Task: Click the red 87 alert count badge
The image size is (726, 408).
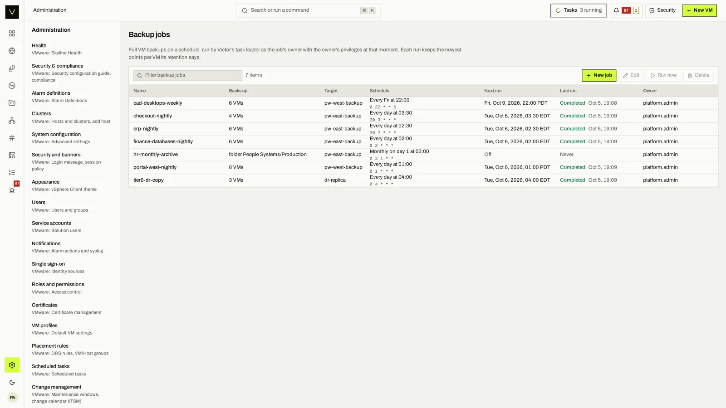Action: 626,10
